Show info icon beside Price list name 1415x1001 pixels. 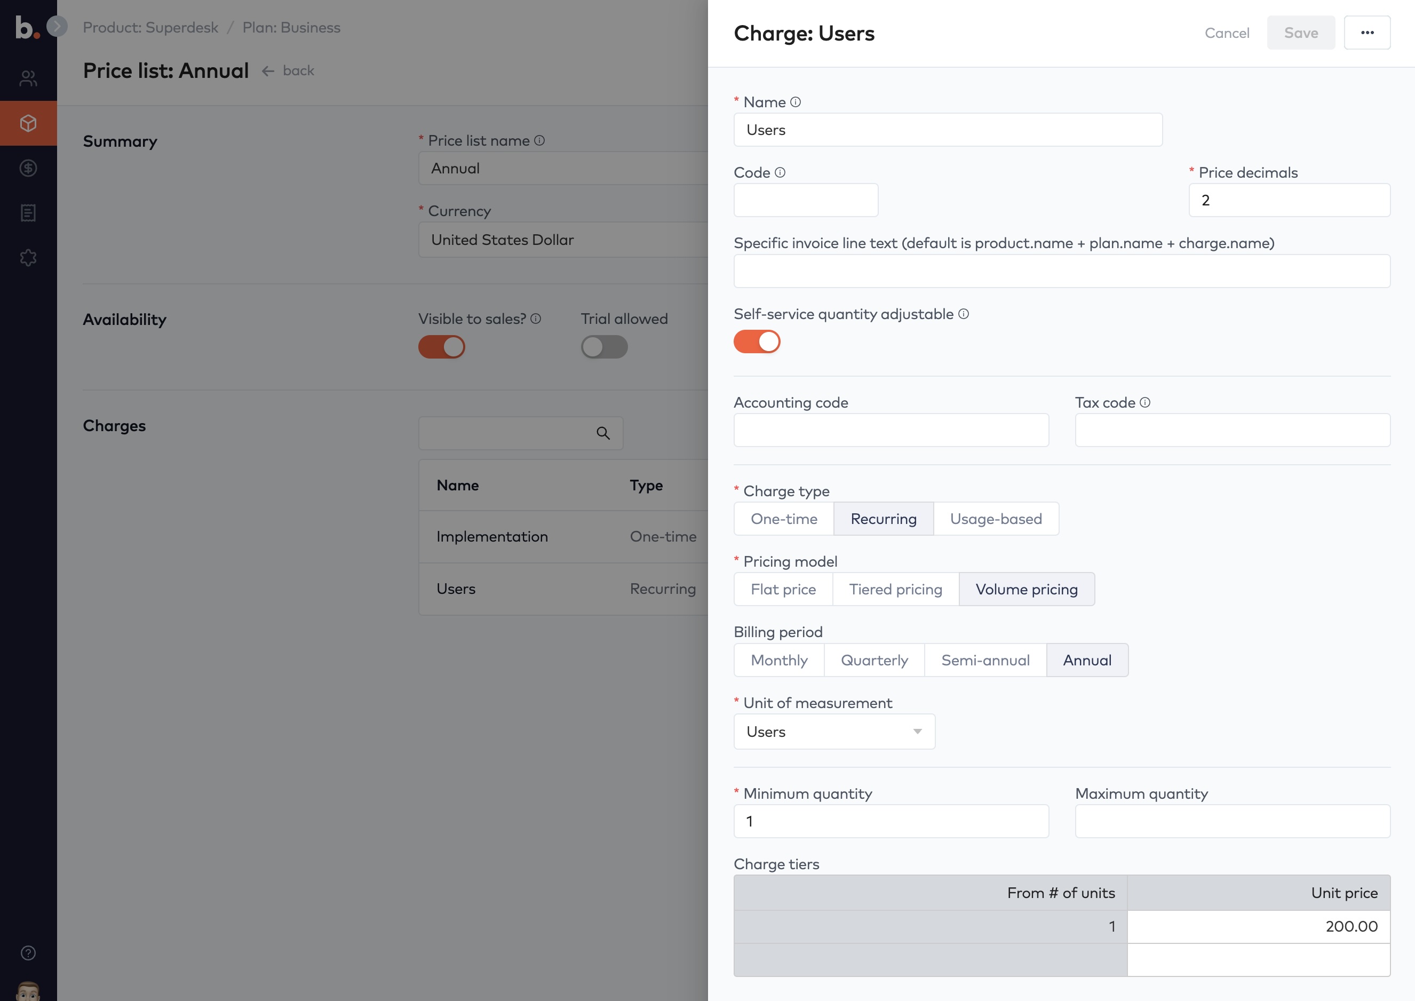click(539, 140)
